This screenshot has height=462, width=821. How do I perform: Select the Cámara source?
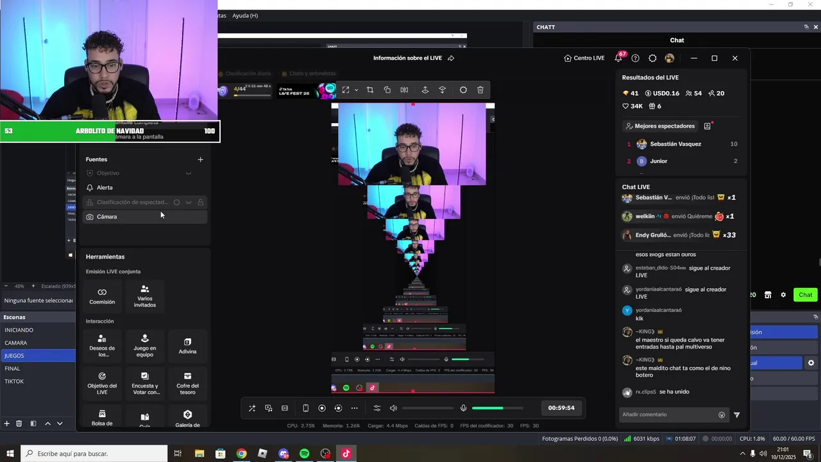(x=145, y=217)
